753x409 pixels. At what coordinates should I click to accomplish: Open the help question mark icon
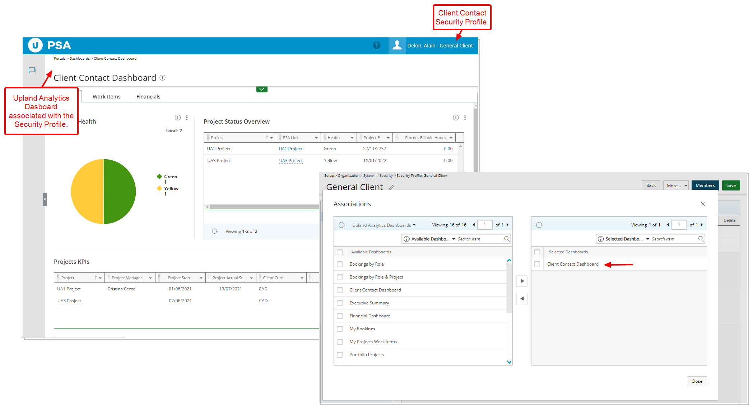376,45
